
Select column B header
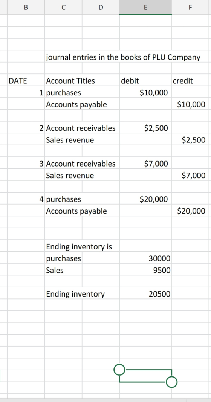point(26,7)
